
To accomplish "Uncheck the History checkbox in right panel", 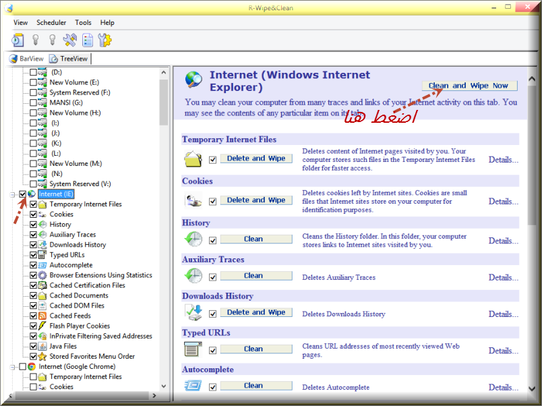I will [212, 240].
